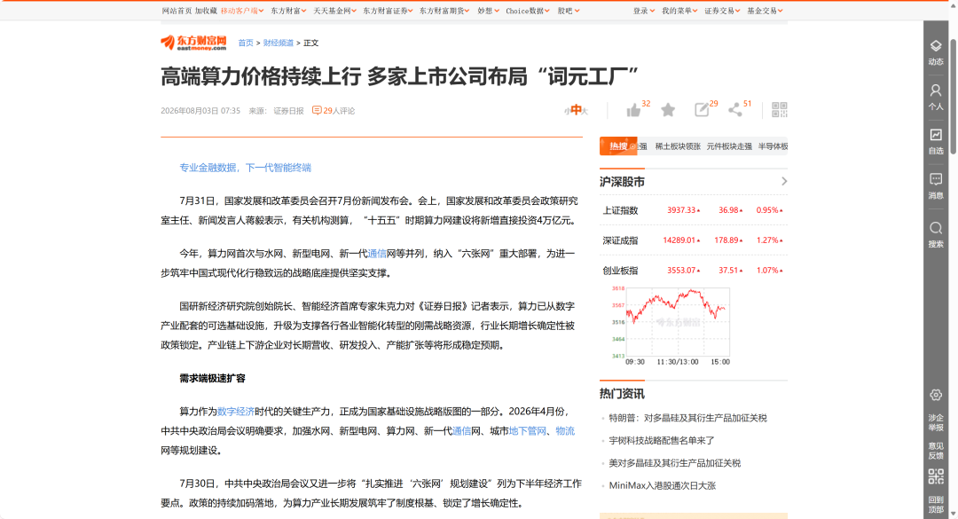This screenshot has width=958, height=519.
Task: Open the 搜索 sidebar icon
Action: point(936,235)
